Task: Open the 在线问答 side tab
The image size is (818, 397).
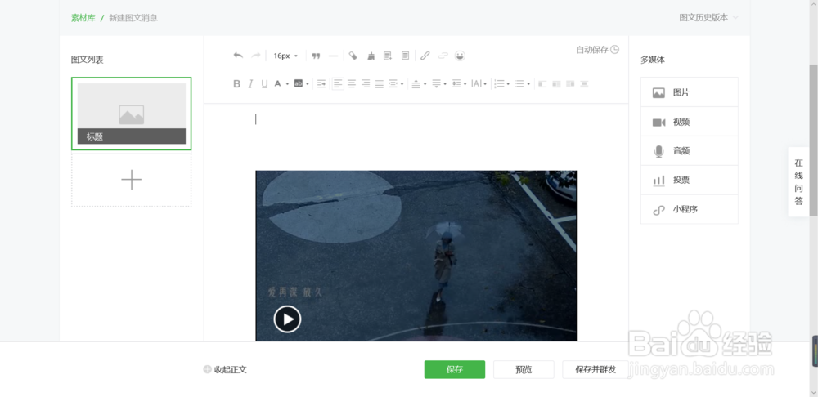Action: click(798, 182)
